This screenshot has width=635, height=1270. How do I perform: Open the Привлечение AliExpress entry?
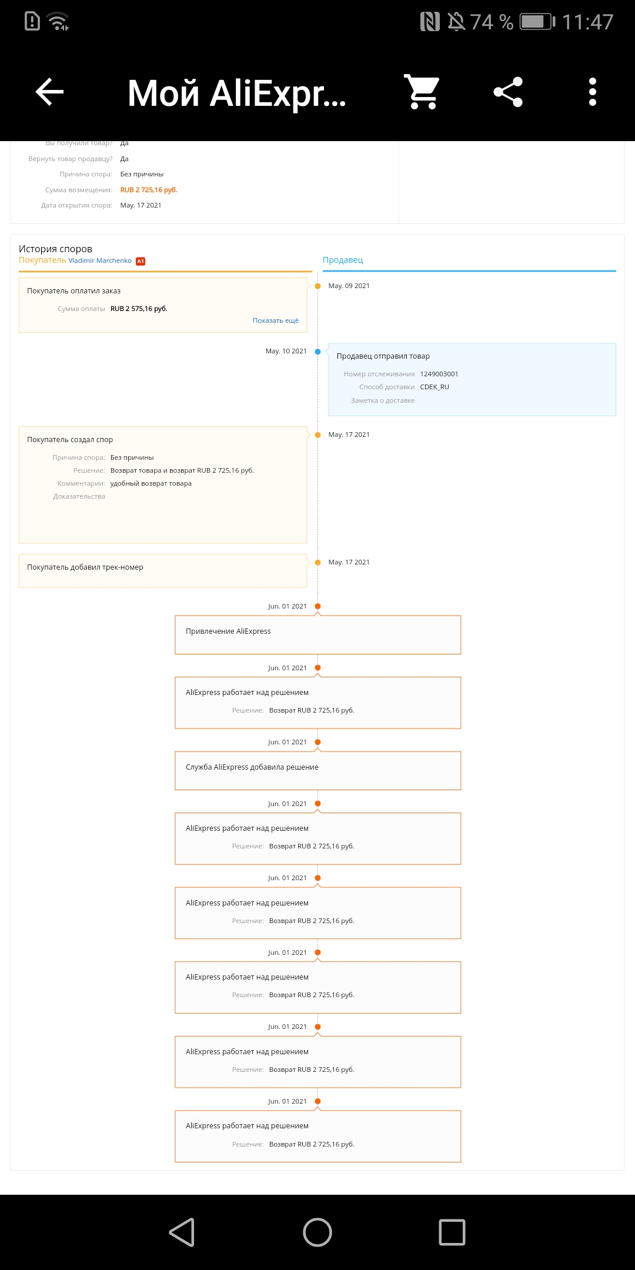point(317,634)
